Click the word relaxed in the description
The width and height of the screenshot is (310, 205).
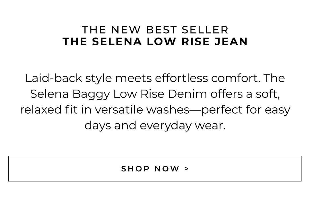point(40,110)
